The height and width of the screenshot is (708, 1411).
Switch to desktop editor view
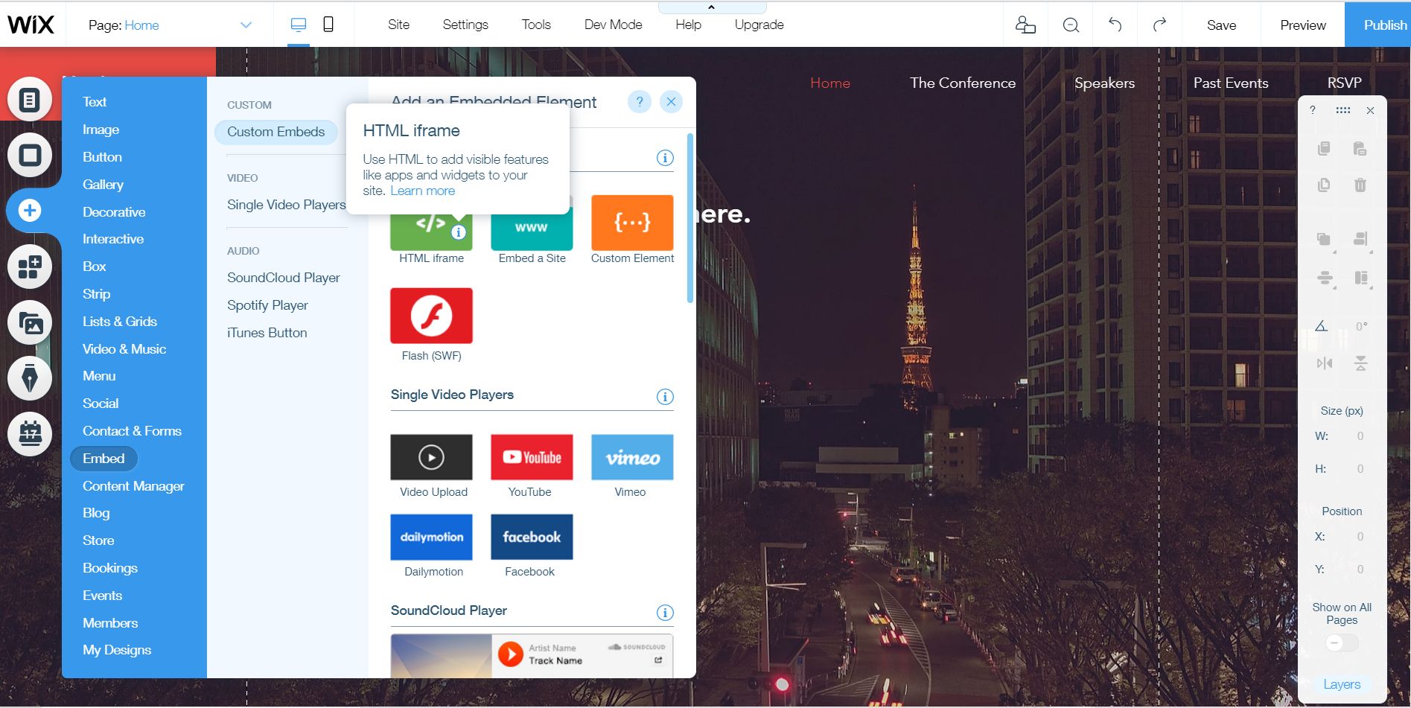298,24
